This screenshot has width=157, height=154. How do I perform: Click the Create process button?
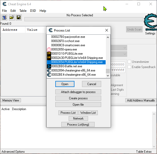click(x=78, y=98)
